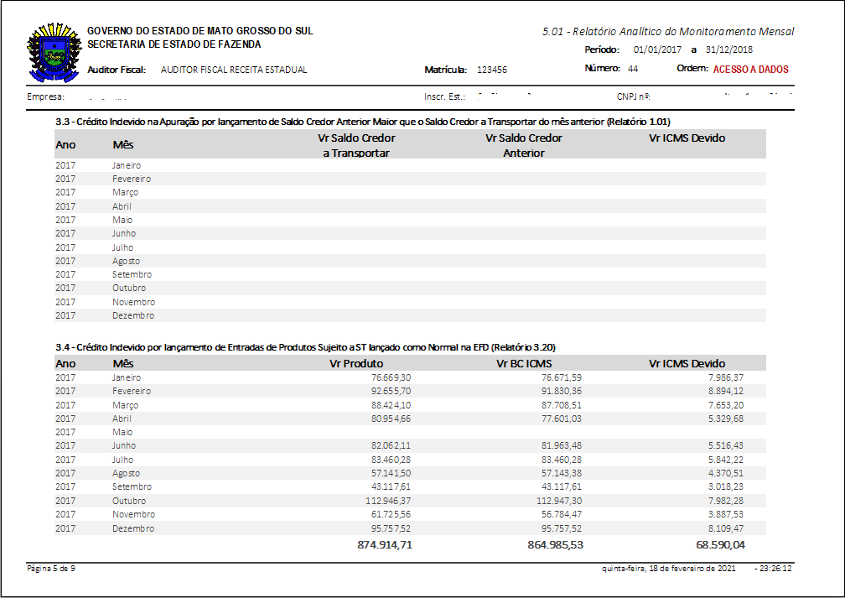The image size is (845, 598).
Task: Click the Página 5 de 9 footer
Action: 52,569
